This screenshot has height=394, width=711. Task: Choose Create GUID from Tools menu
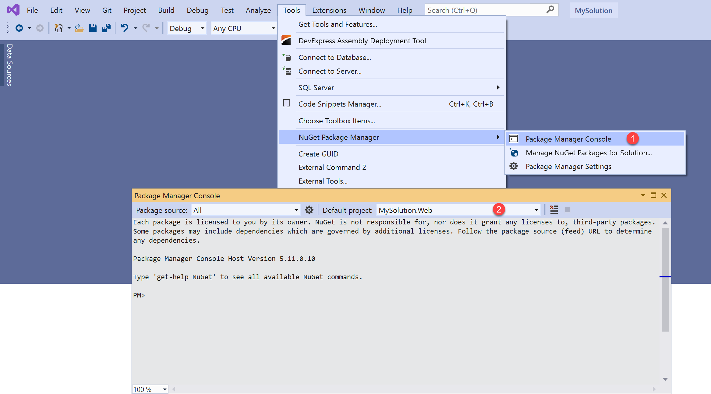[x=392, y=154]
